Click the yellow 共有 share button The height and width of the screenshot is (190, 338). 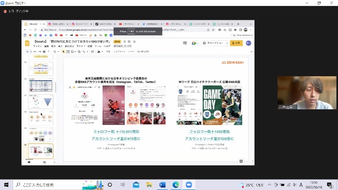click(x=236, y=43)
